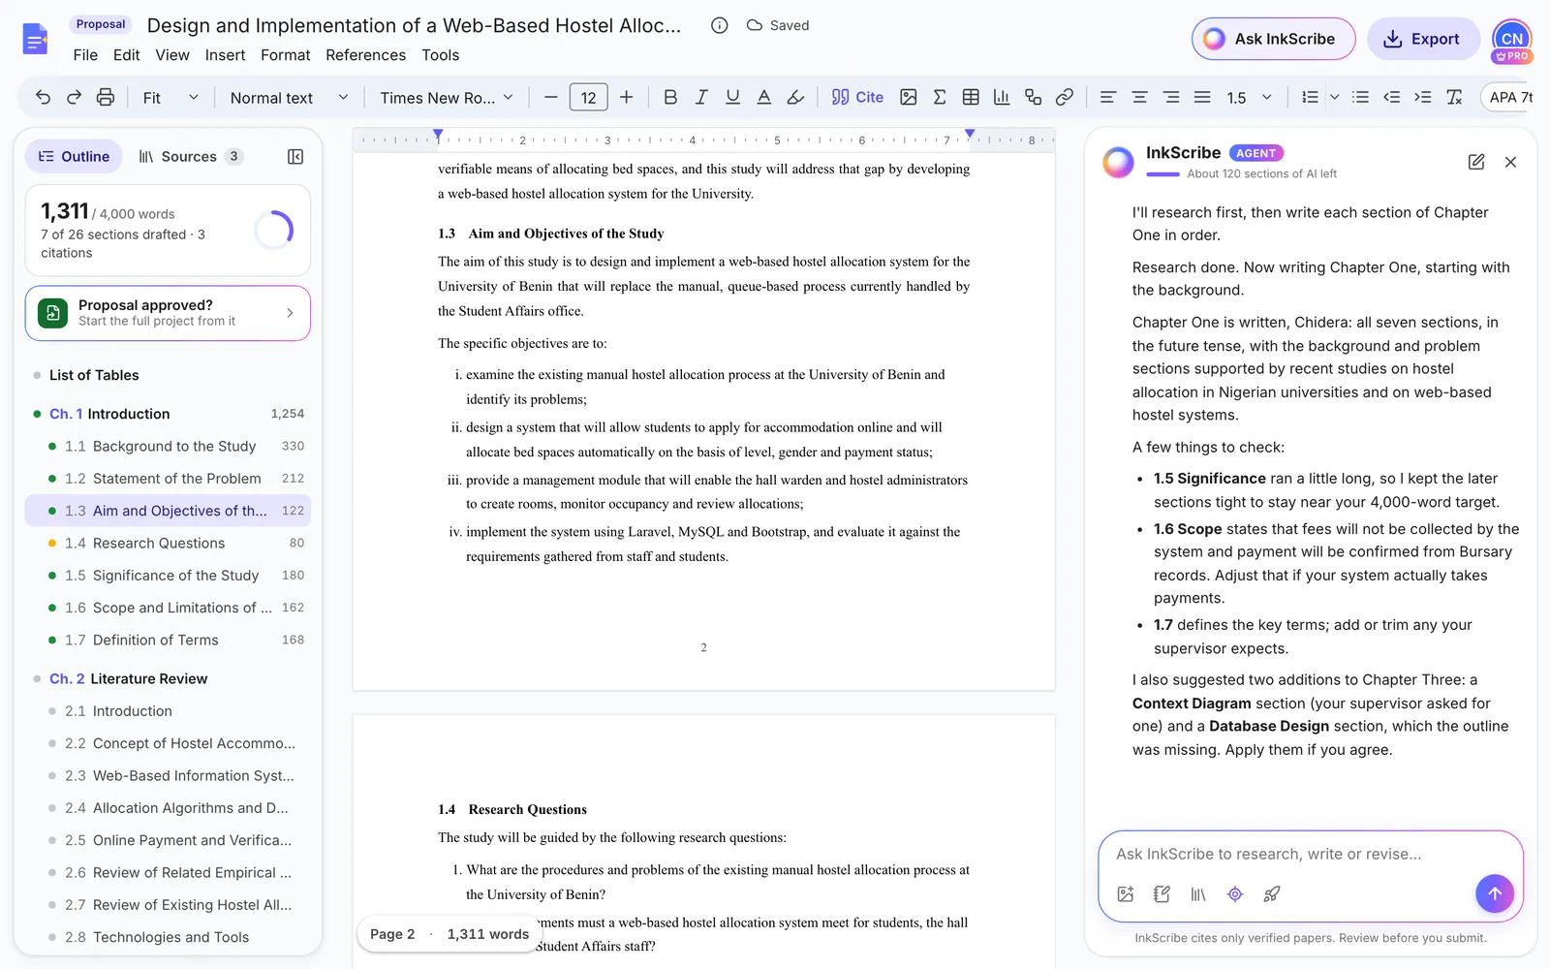Open numbered list style dropdown arrow
This screenshot has width=1550, height=969.
click(x=1334, y=97)
